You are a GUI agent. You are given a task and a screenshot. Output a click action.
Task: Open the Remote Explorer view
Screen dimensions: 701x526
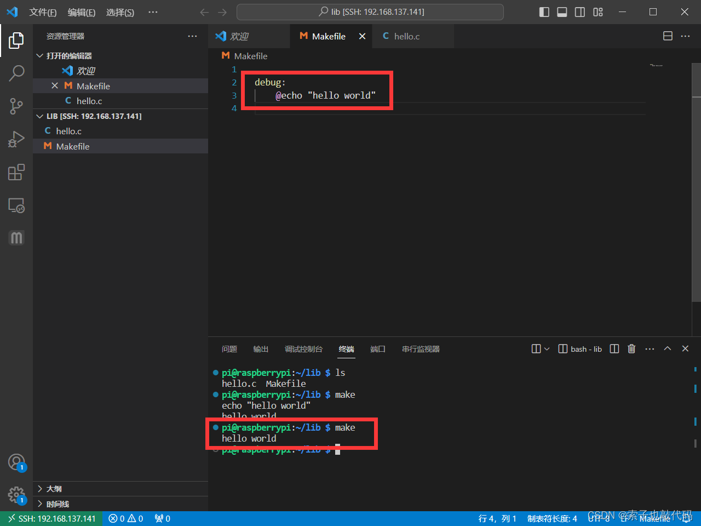pyautogui.click(x=16, y=205)
